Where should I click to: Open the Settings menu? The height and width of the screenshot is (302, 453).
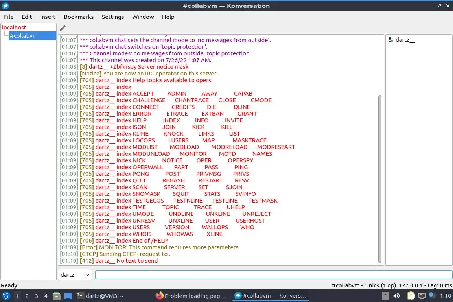pos(113,17)
